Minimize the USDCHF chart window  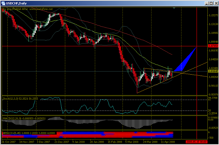tap(207, 3)
